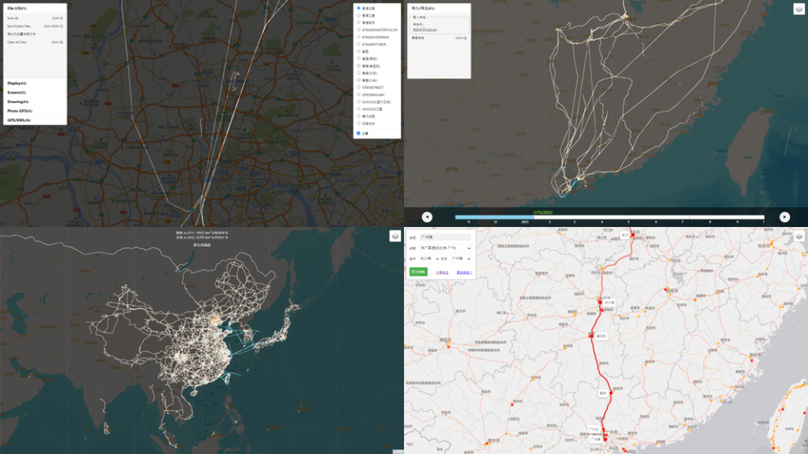Viewport: 808px width, 454px height.
Task: Open the layers icon in the top-right map
Action: [799, 9]
